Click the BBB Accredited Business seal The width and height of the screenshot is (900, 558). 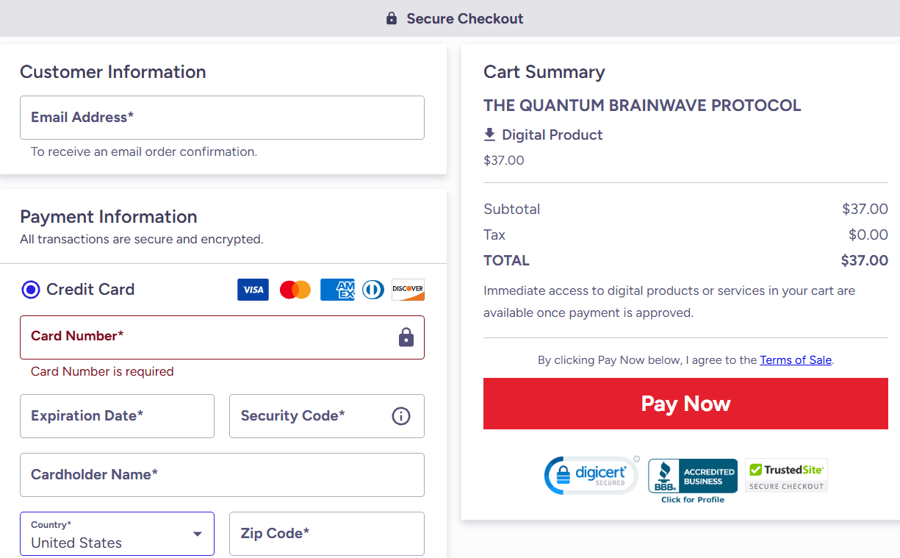(692, 475)
